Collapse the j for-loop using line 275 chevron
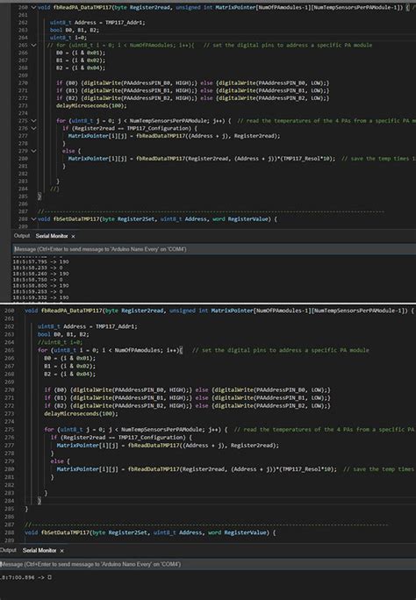 click(33, 120)
